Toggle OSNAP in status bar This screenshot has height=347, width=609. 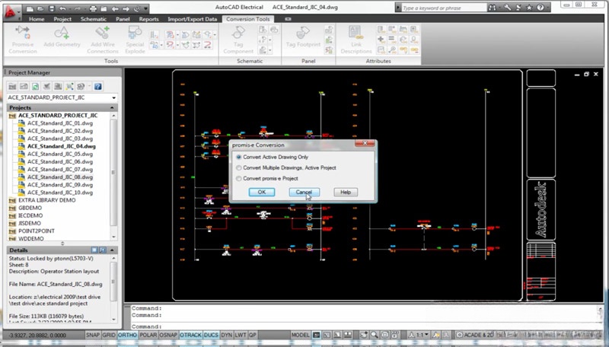click(168, 335)
